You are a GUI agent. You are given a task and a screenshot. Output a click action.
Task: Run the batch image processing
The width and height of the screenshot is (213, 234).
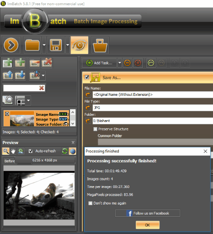11,45
